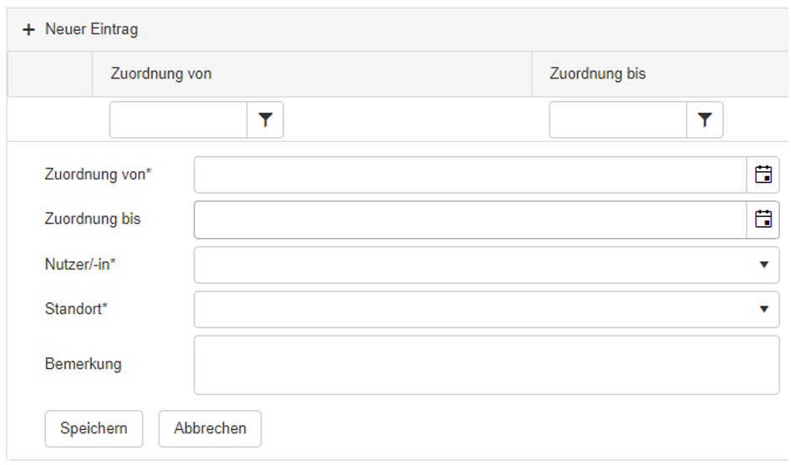Focus the Zuordnung von date input
This screenshot has width=791, height=465.
[470, 174]
